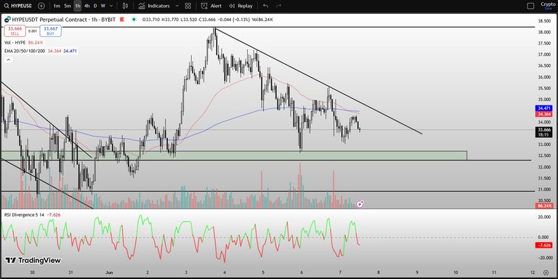The width and height of the screenshot is (558, 279).
Task: Click the 33.666 SELL button
Action: pos(15,31)
